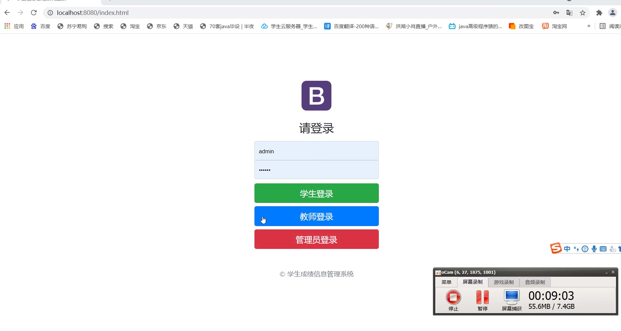Click the Sogou input S logo
621x331 pixels.
point(556,248)
